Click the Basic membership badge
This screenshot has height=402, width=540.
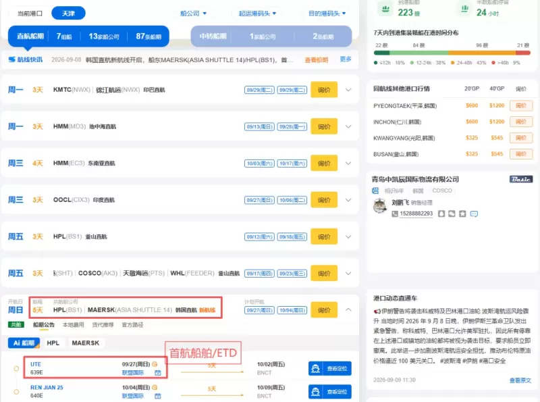click(521, 179)
